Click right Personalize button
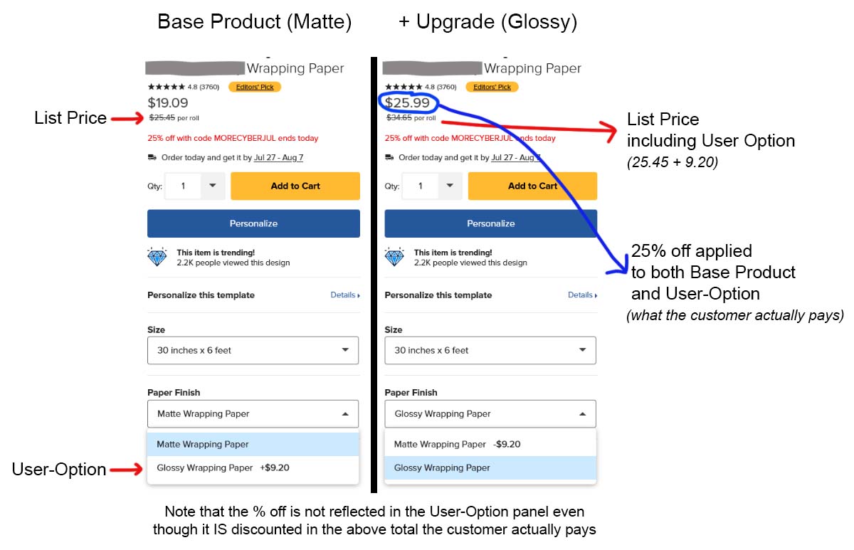The width and height of the screenshot is (854, 550). [x=490, y=223]
